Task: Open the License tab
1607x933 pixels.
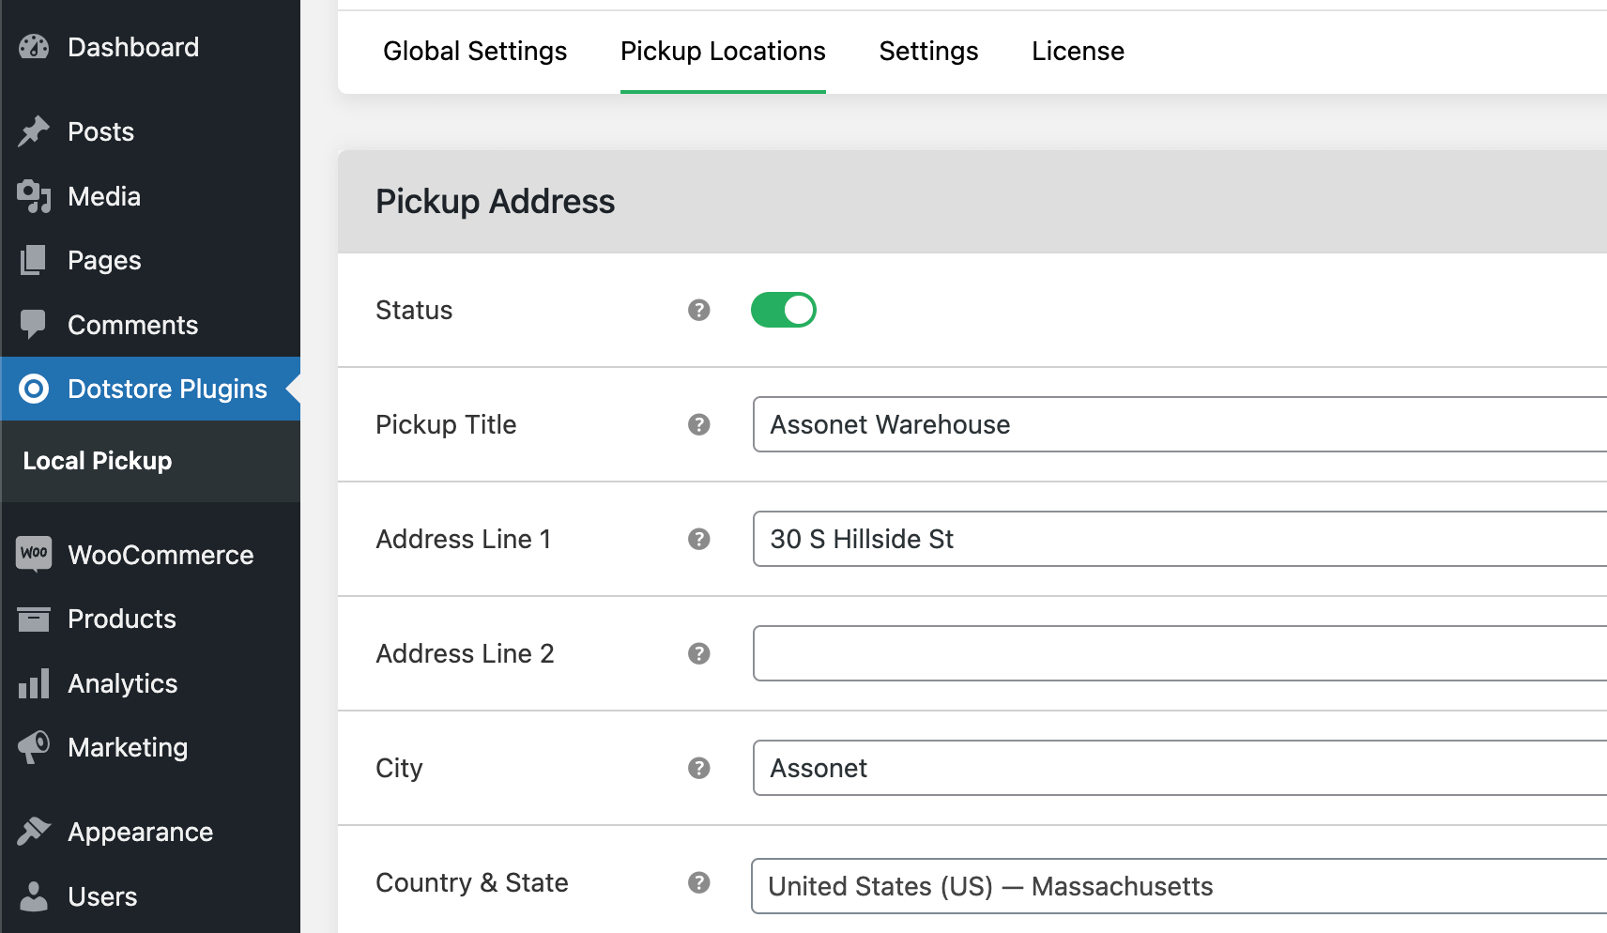Action: [1078, 52]
